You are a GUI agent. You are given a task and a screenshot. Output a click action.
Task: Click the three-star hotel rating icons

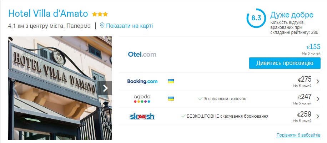pos(100,14)
